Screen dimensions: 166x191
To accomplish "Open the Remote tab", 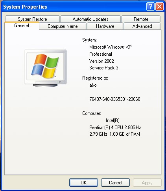I will click(x=141, y=19).
